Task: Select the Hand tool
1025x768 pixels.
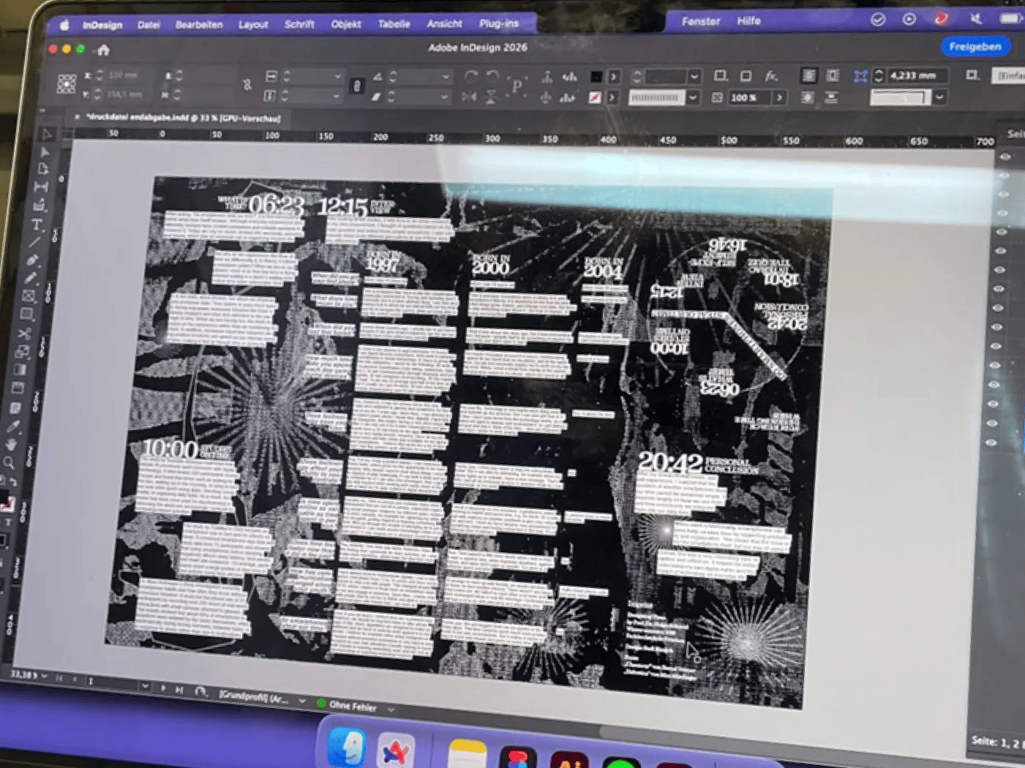Action: [x=11, y=444]
